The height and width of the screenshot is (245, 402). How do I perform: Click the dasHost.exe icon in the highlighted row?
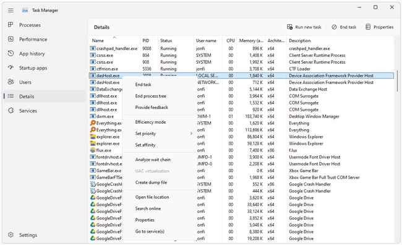pyautogui.click(x=93, y=75)
